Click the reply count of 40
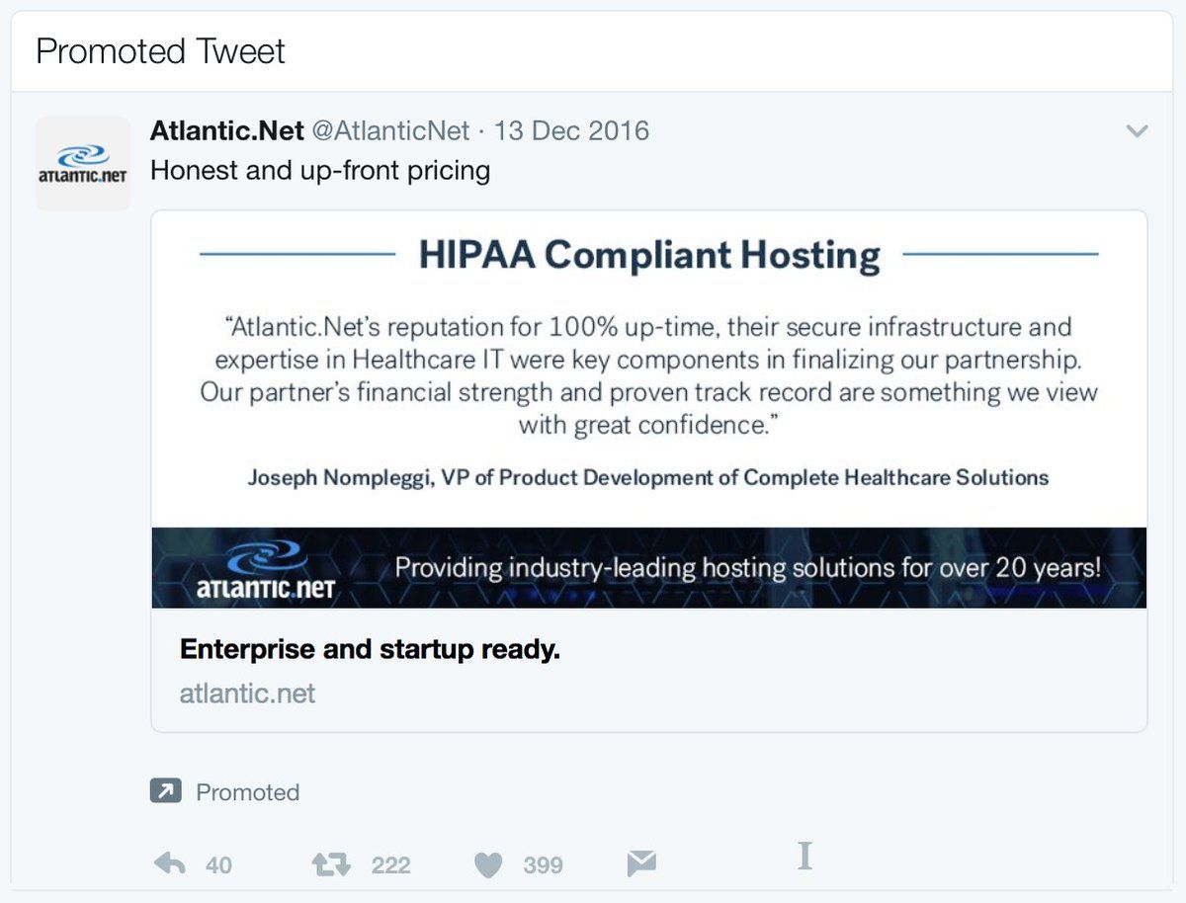 click(x=218, y=865)
